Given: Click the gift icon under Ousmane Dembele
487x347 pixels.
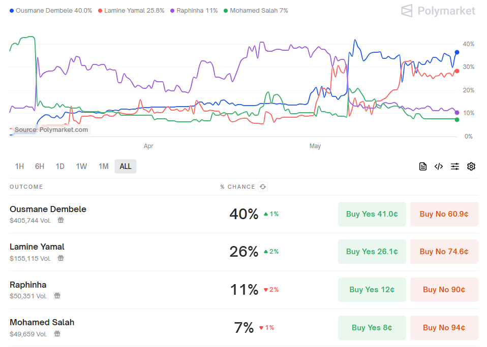Looking at the screenshot, I should pos(60,220).
